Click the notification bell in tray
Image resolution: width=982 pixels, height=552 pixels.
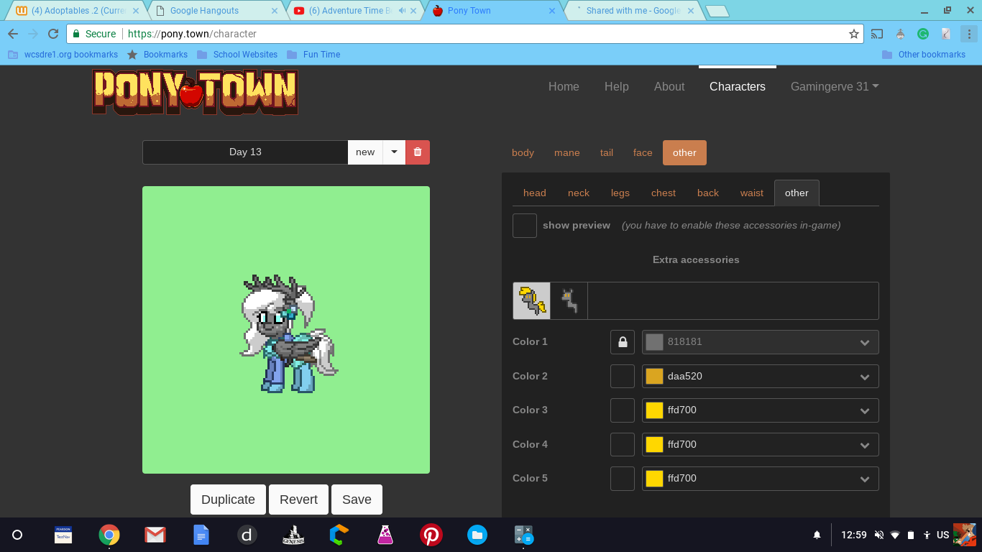[817, 535]
